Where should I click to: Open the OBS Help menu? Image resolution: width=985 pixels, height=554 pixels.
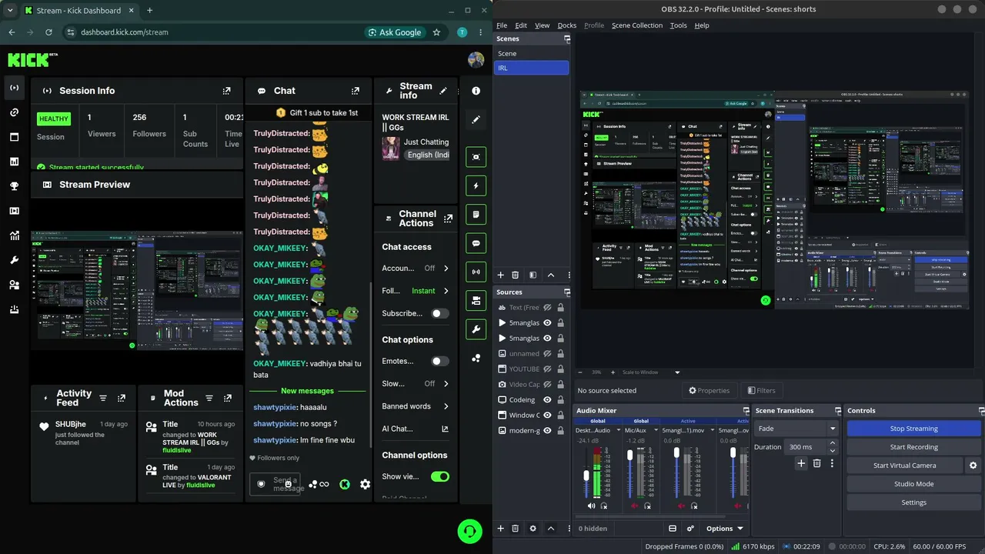point(702,25)
